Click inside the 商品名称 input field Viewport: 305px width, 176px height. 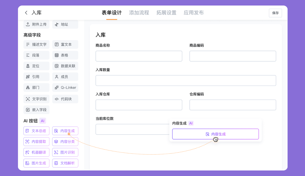point(139,56)
